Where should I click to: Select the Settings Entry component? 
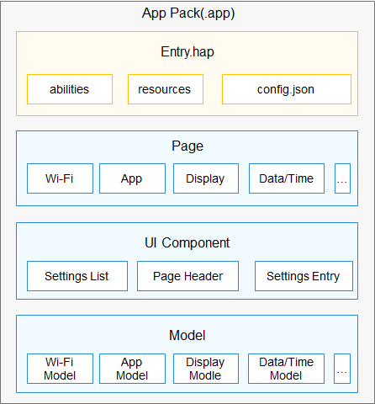pos(304,276)
